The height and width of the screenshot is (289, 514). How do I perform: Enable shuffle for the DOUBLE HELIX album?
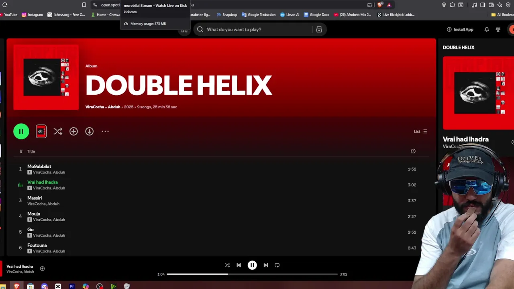[x=58, y=131]
